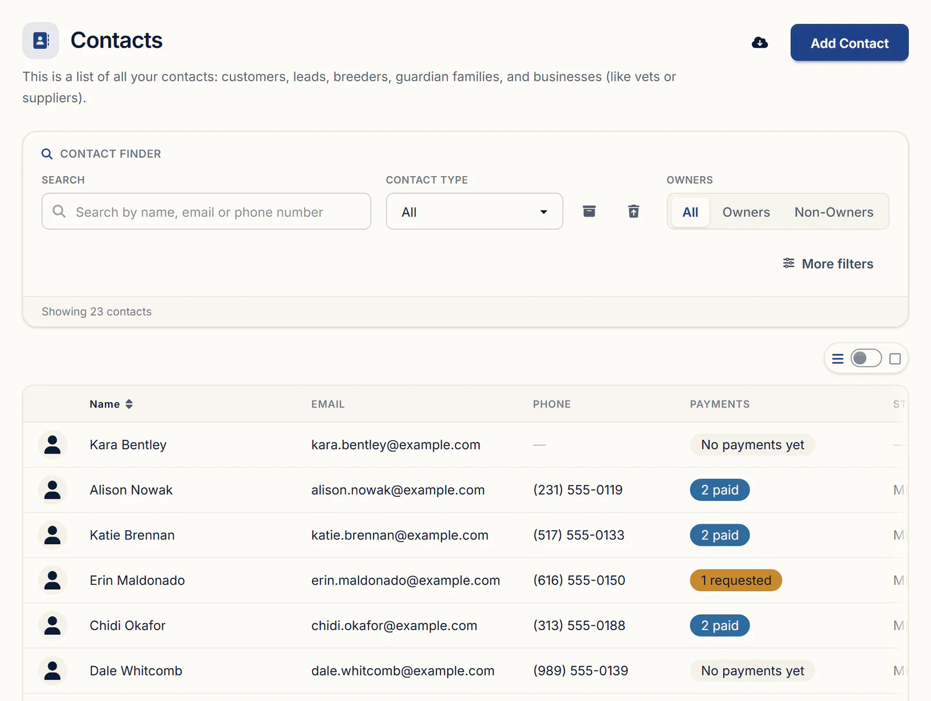This screenshot has height=701, width=931.
Task: Select the Owners filter tab
Action: (746, 212)
